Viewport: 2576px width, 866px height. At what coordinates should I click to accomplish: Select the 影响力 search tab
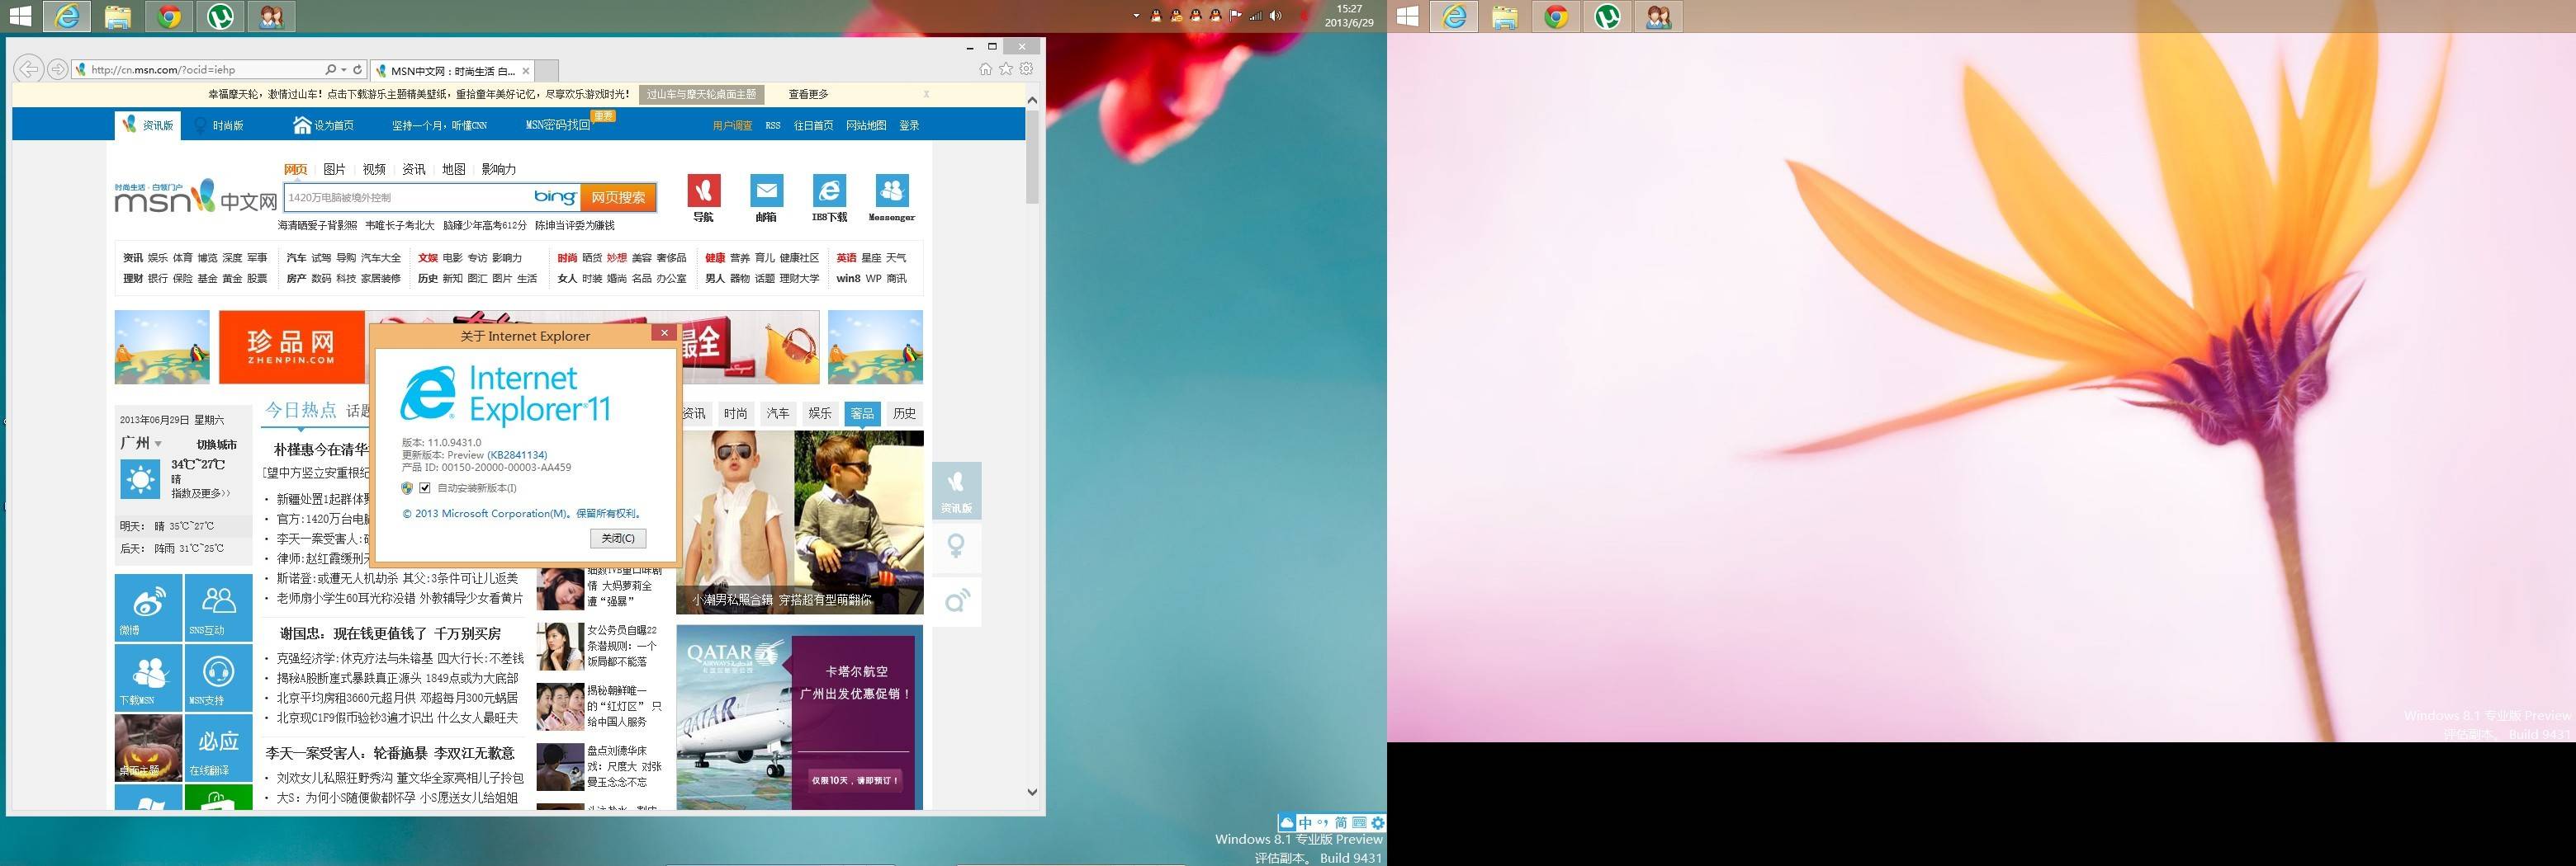pyautogui.click(x=499, y=169)
